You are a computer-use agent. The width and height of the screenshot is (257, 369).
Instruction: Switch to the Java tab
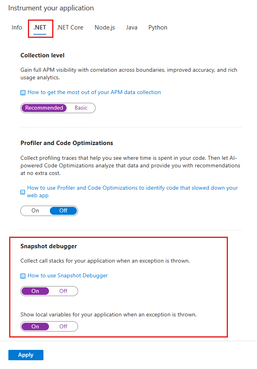(x=131, y=27)
